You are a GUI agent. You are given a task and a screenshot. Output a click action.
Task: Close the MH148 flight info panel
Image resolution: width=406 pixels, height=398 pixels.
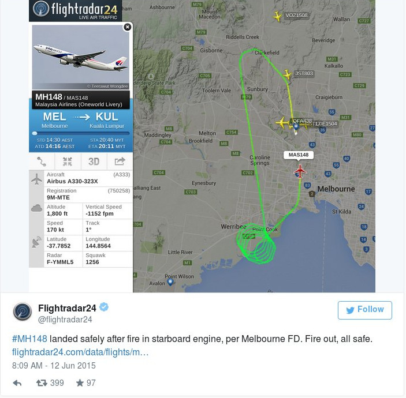pyautogui.click(x=127, y=27)
